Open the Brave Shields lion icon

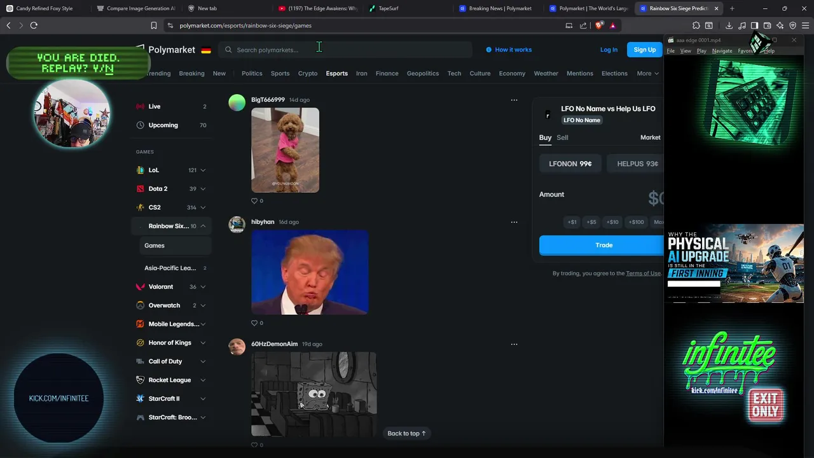click(x=598, y=25)
